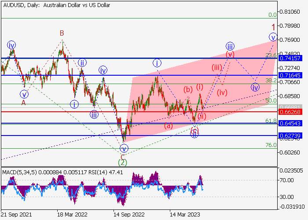Viewport: 308px width, 220px height.
Task: Click the 0.78980 price scale value
Action: point(290,26)
